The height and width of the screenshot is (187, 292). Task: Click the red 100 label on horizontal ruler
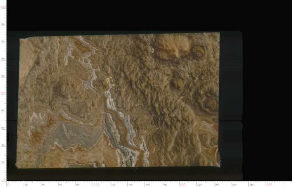click(96, 184)
